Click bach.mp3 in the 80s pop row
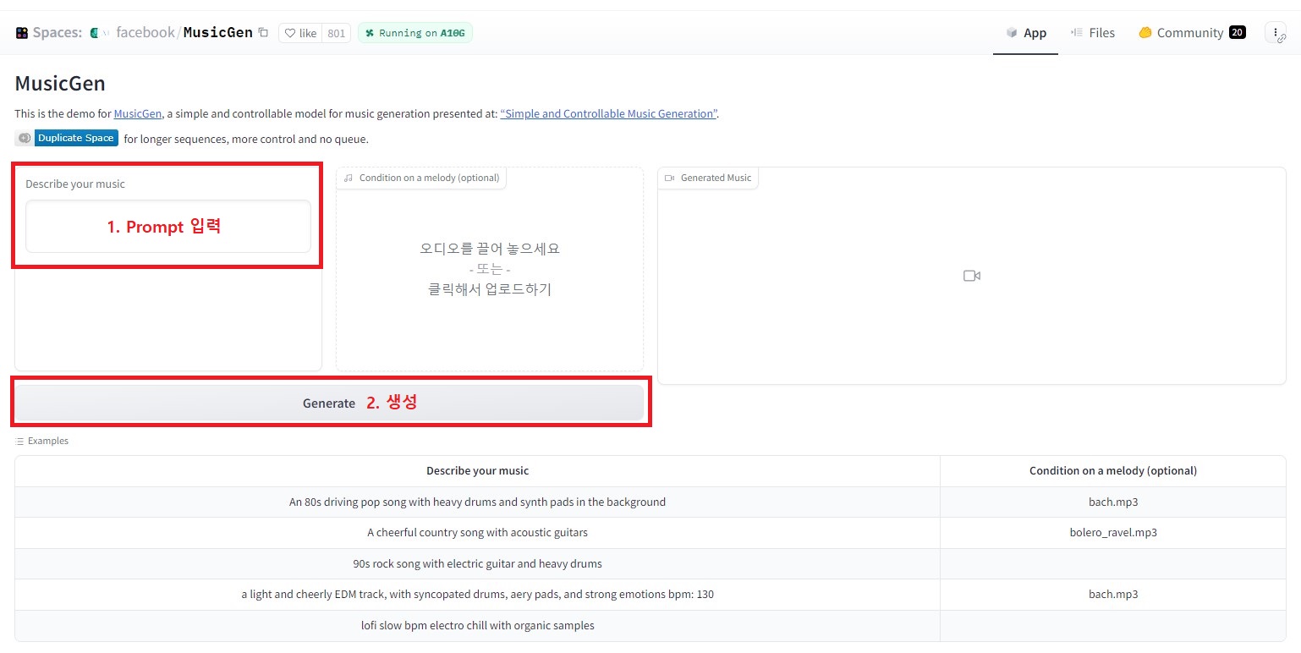Image resolution: width=1301 pixels, height=653 pixels. click(x=1113, y=502)
